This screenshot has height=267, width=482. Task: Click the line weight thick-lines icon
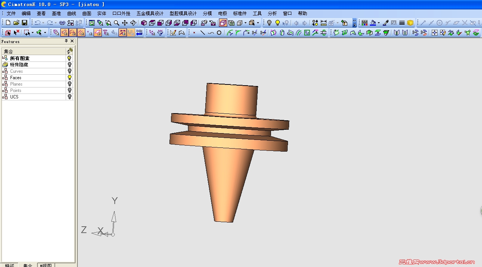coord(402,23)
